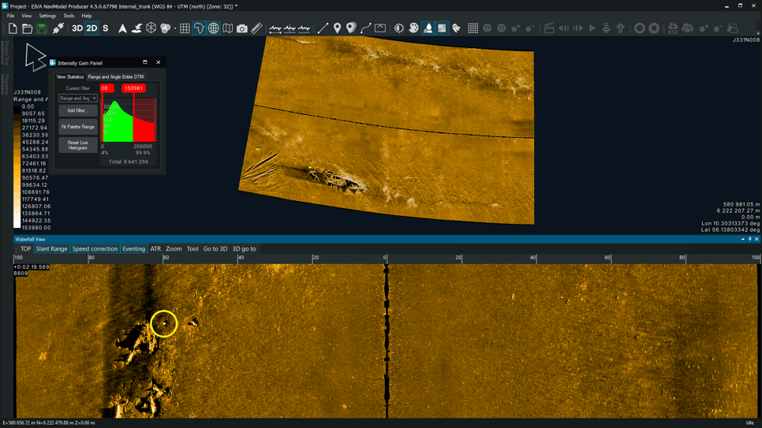This screenshot has height=428, width=762.
Task: Switch to Range and Angle Entire DTM tab
Action: pos(116,77)
